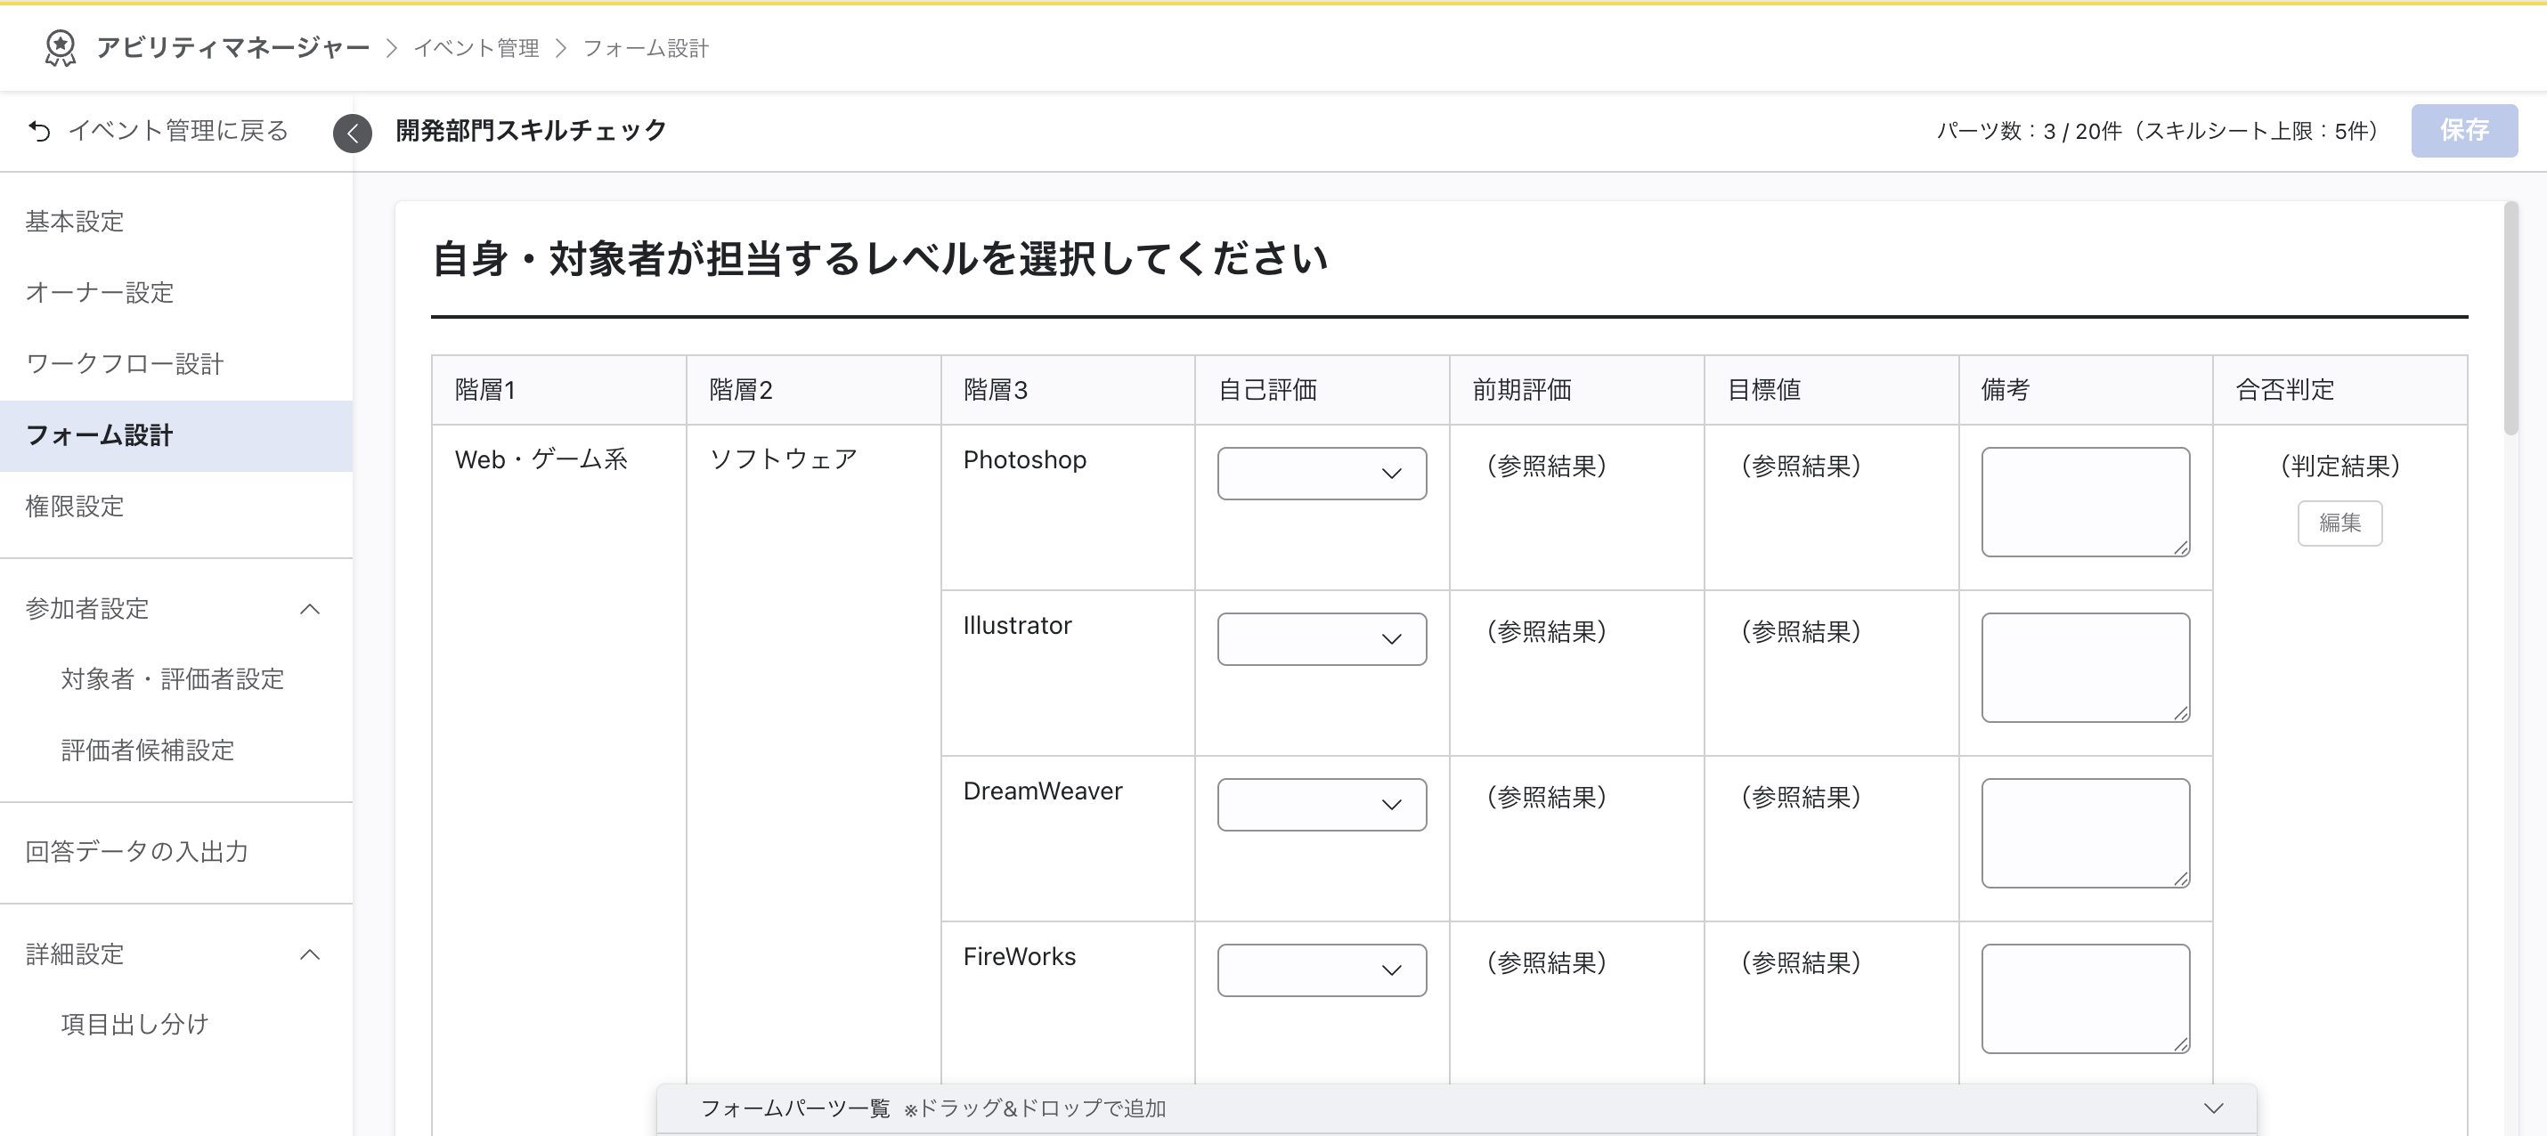Open ワークフロー設計 in the sidebar
The width and height of the screenshot is (2547, 1136).
pyautogui.click(x=125, y=364)
